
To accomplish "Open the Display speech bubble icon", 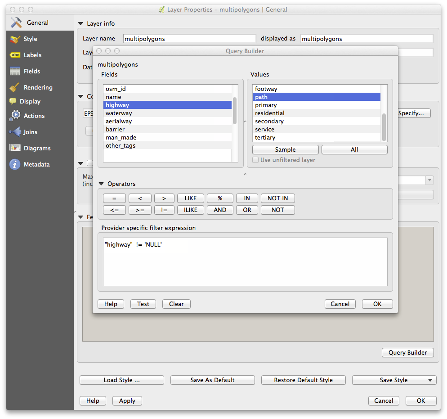I will [x=13, y=101].
